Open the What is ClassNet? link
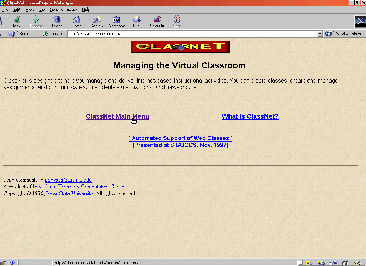This screenshot has width=366, height=266. pos(250,116)
